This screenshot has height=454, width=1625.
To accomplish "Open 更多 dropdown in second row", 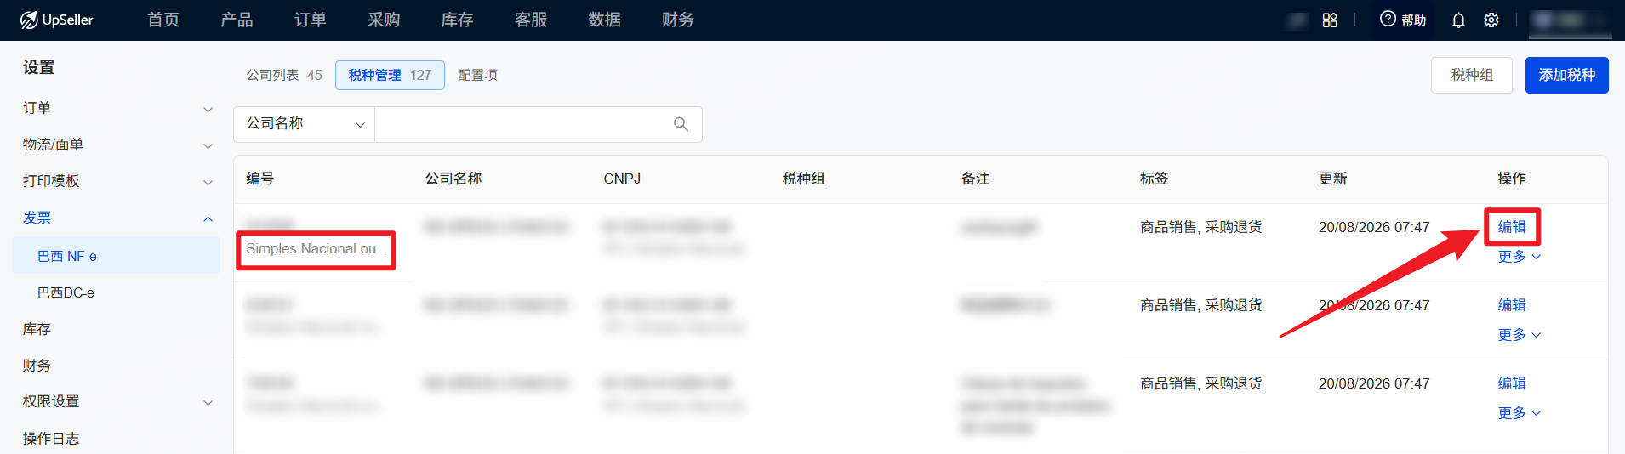I will [1520, 335].
